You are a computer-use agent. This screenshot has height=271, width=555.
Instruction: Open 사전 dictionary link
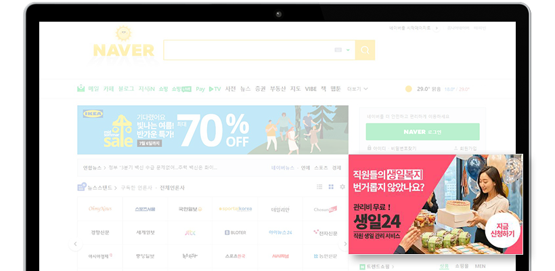pos(230,89)
